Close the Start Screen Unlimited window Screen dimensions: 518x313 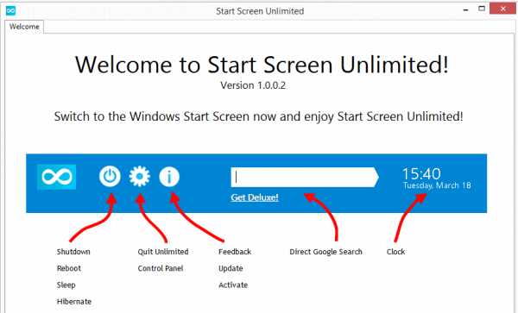502,9
